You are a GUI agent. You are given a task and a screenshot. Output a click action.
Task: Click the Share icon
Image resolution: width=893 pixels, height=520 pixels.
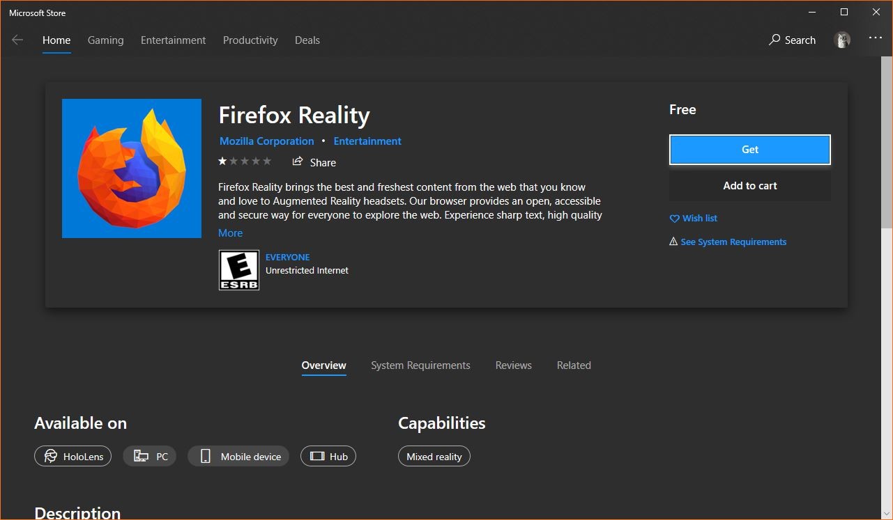click(298, 161)
